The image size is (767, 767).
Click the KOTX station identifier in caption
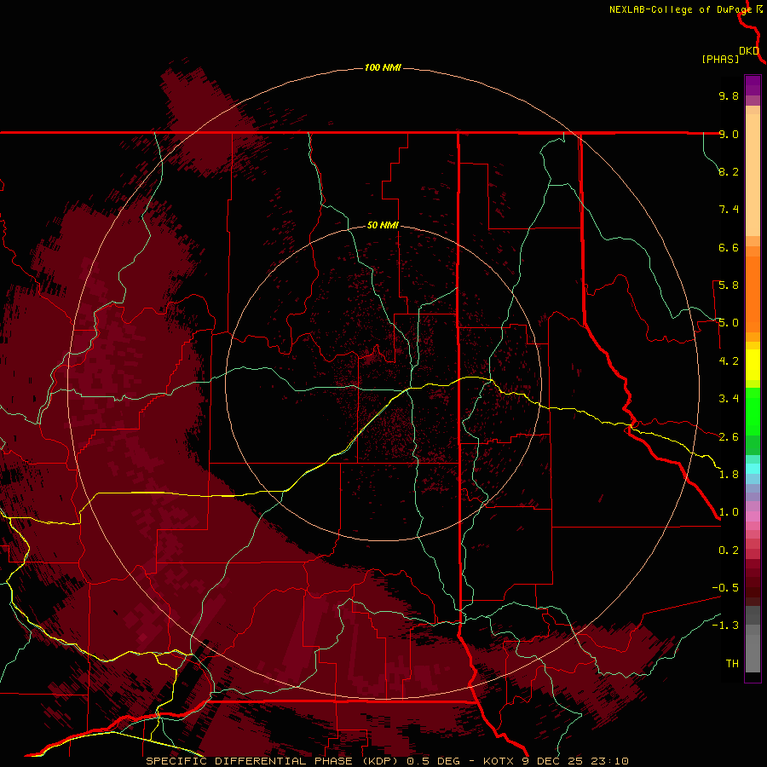pyautogui.click(x=499, y=761)
